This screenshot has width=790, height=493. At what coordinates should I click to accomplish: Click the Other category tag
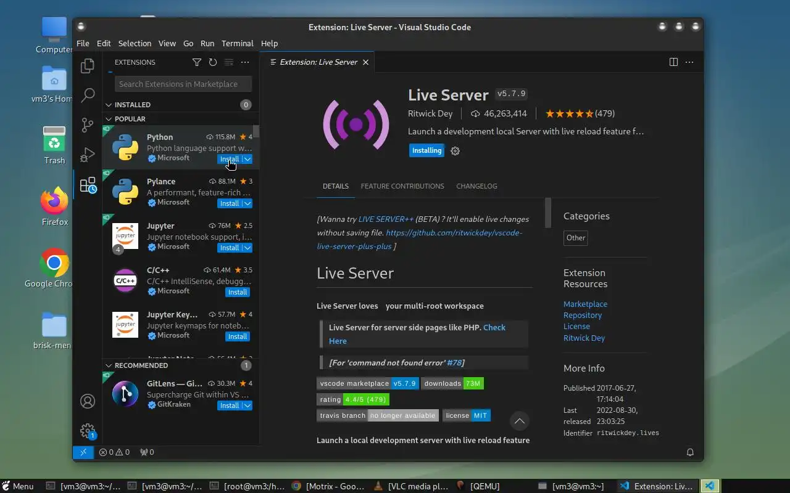(x=576, y=238)
